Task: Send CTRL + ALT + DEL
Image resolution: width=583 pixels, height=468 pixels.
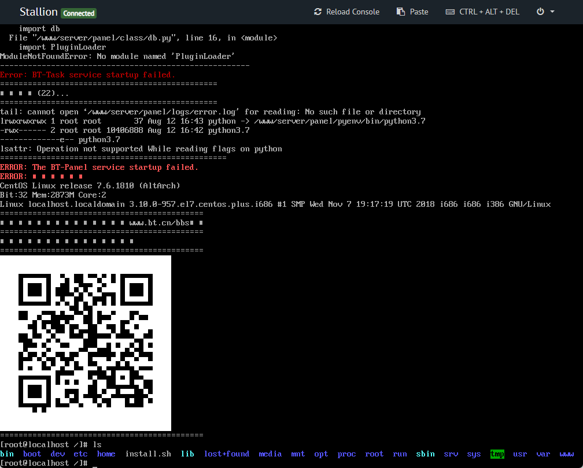Action: click(x=482, y=12)
